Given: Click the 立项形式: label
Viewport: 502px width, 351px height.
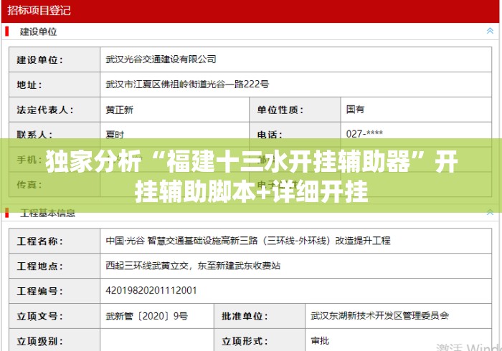Looking at the screenshot, I should 245,341.
